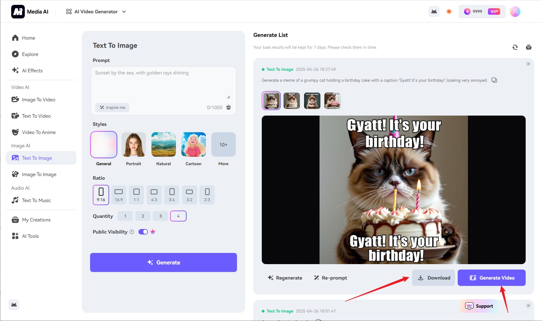Download the generated meme image
Screen dimensions: 542x321
click(433, 277)
